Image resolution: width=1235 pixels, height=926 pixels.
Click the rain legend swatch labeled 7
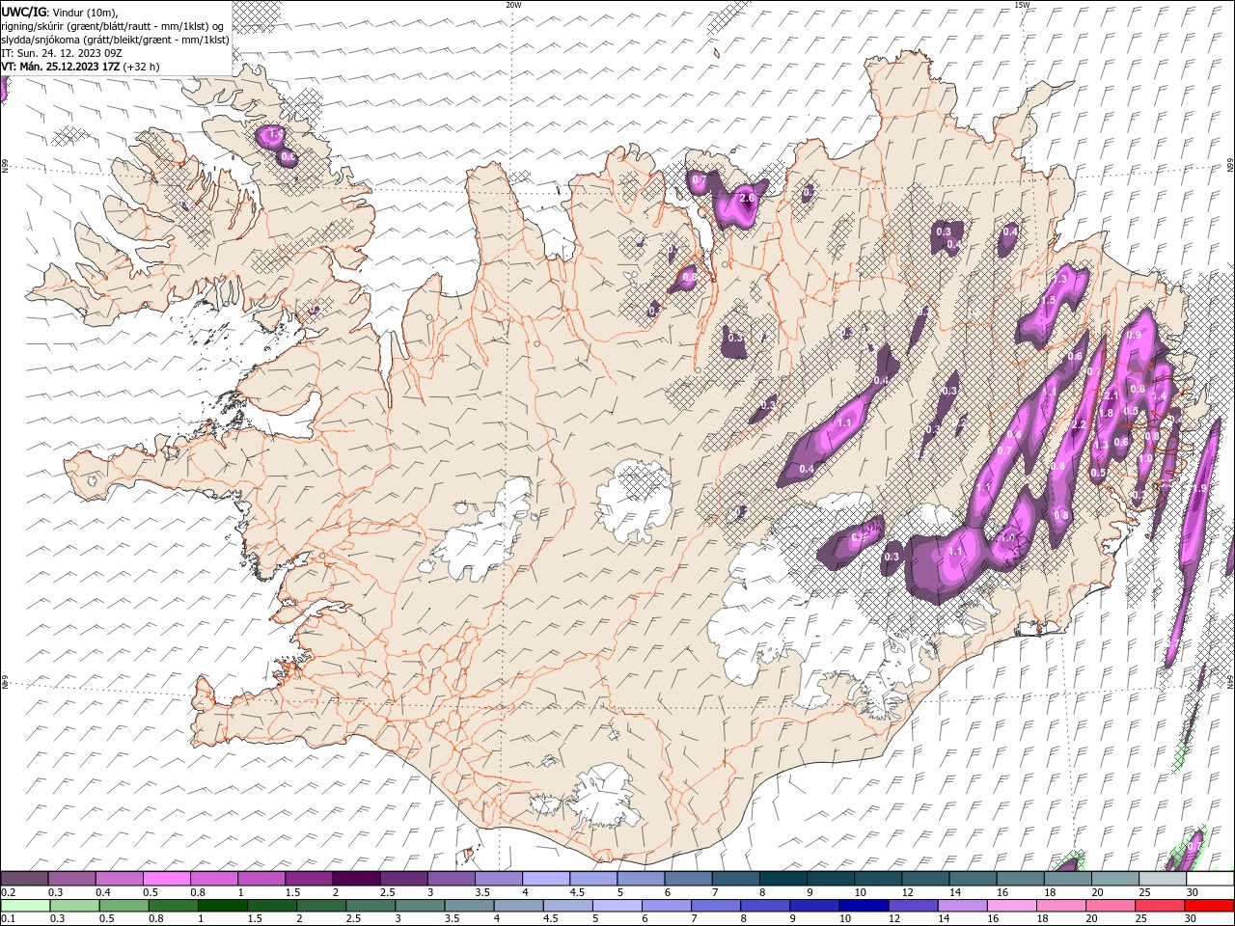click(x=715, y=906)
